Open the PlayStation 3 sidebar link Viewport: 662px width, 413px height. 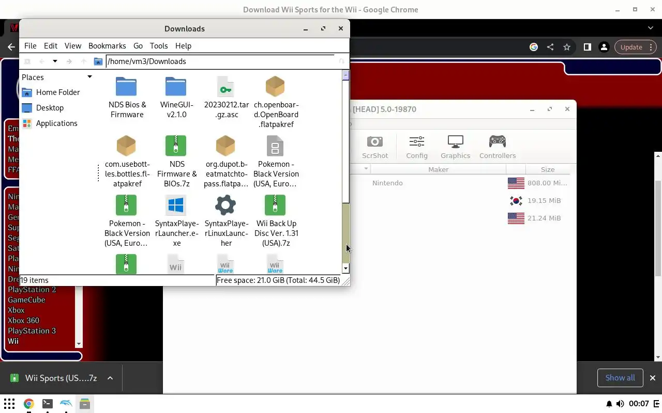32,331
